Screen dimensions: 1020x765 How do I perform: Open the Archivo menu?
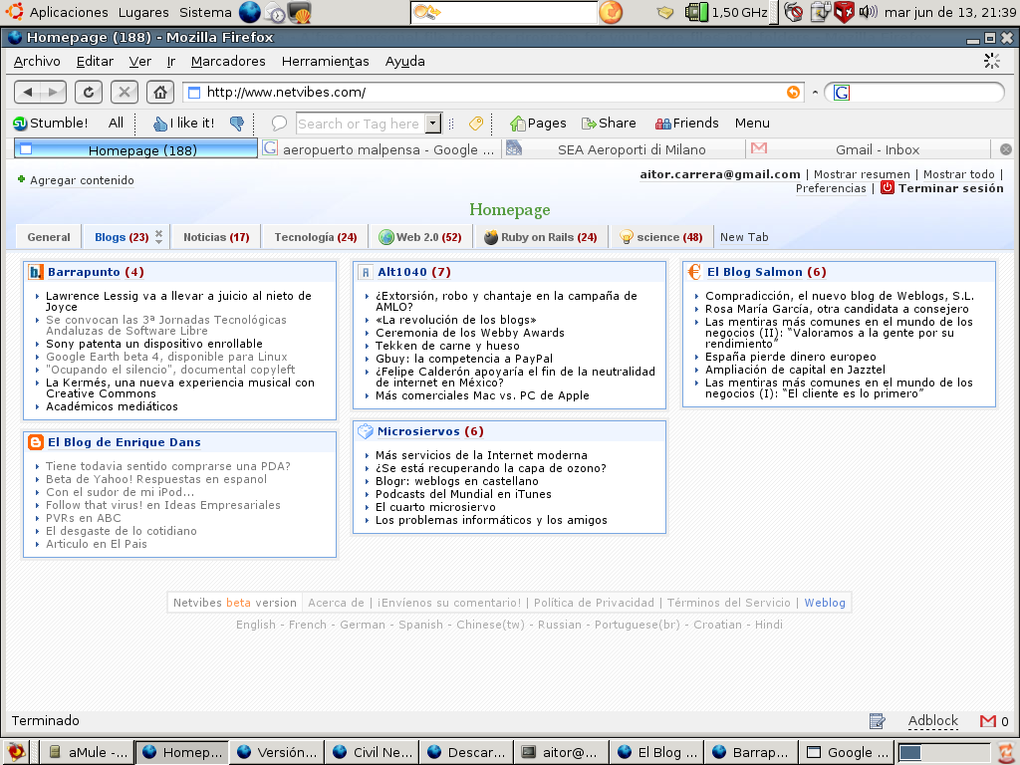point(37,61)
